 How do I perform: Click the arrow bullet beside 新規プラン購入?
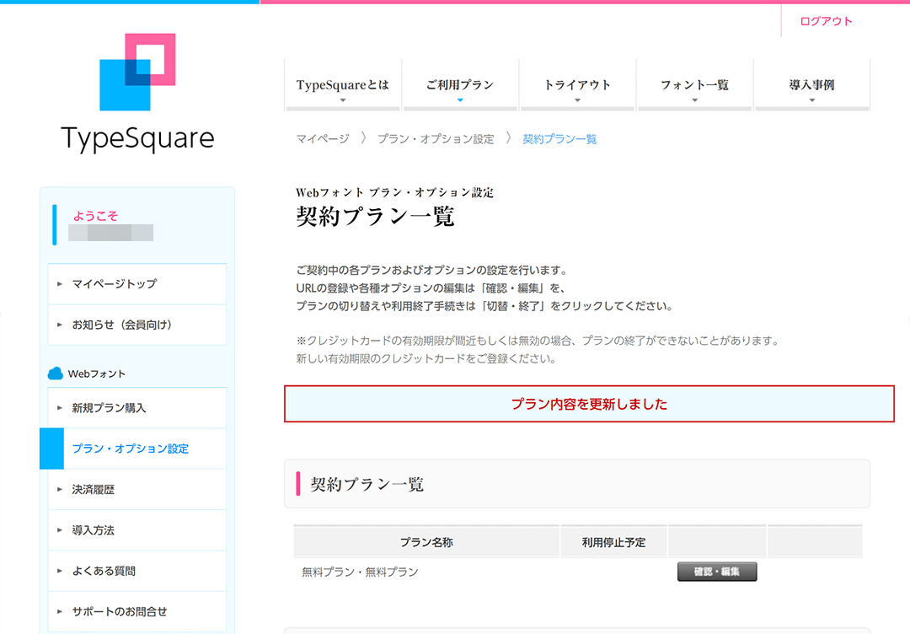click(59, 408)
